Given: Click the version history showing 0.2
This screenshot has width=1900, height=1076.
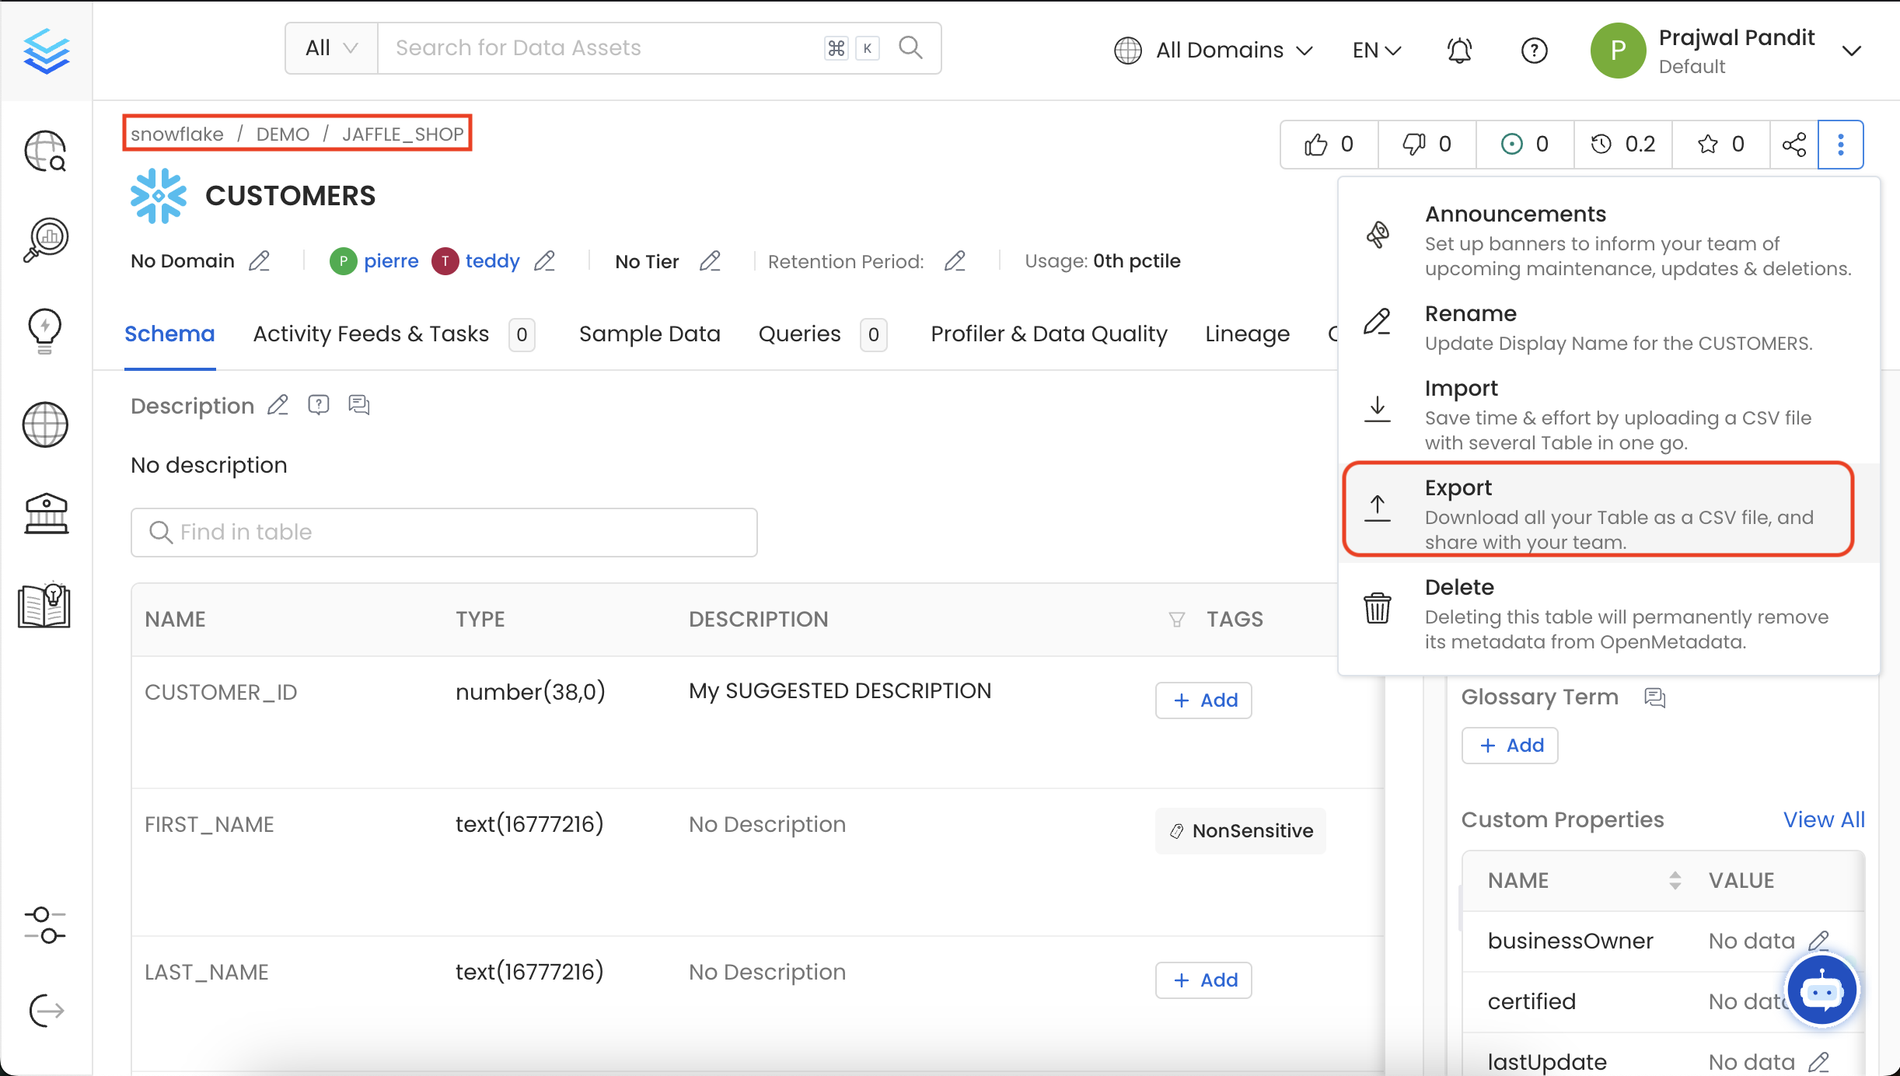Looking at the screenshot, I should coord(1622,144).
